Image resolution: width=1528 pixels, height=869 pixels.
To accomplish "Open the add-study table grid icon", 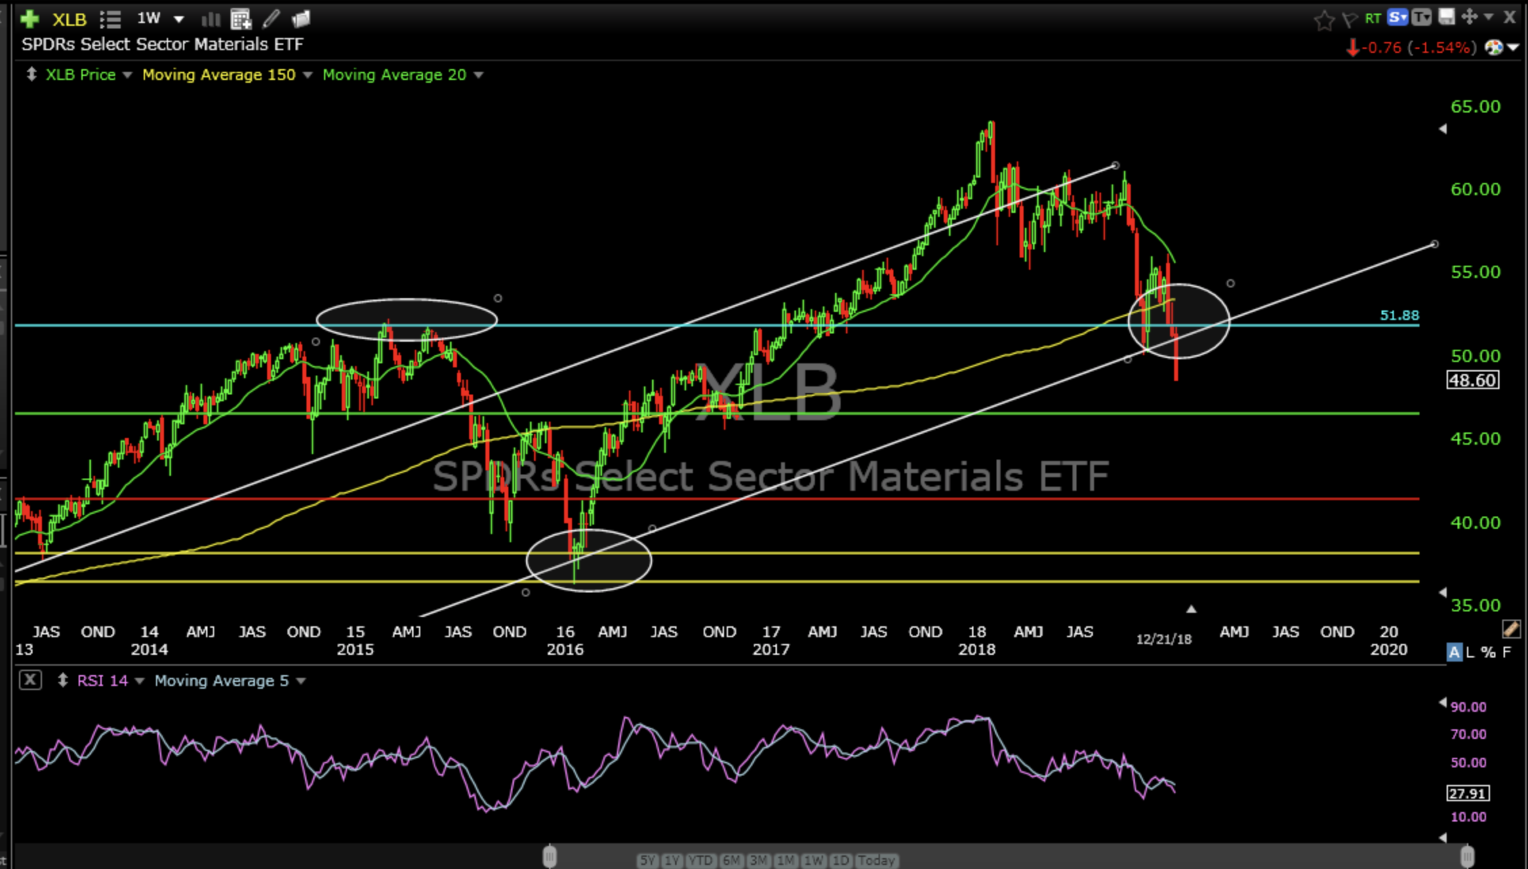I will (241, 19).
